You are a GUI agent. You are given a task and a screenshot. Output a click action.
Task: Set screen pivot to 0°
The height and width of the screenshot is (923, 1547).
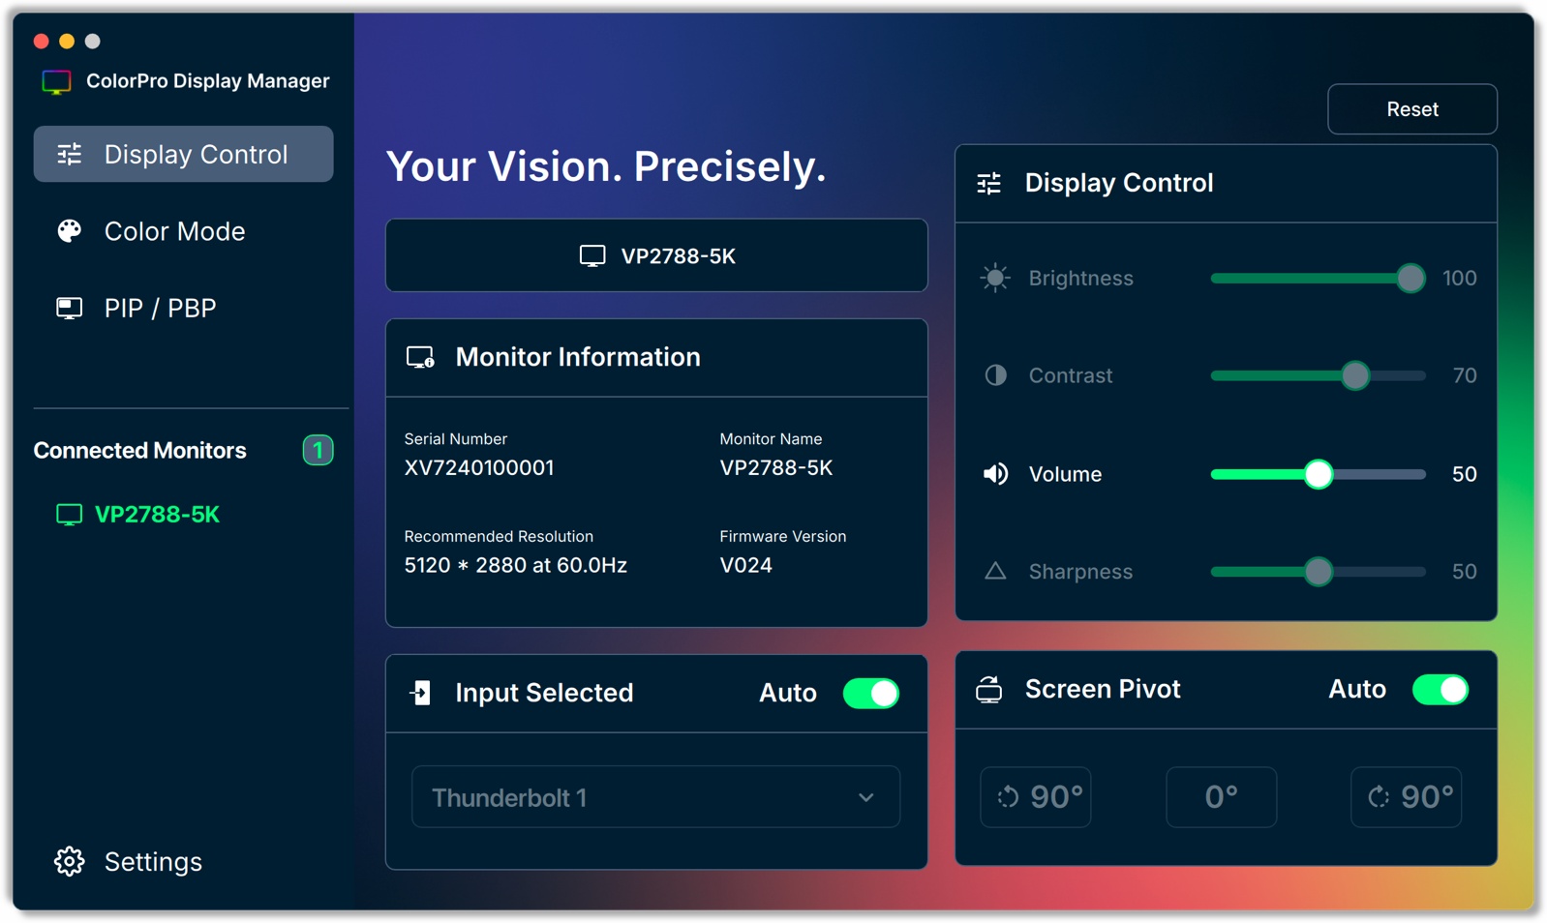coord(1221,797)
